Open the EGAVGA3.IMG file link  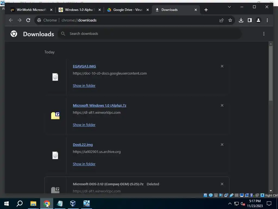[x=84, y=66]
